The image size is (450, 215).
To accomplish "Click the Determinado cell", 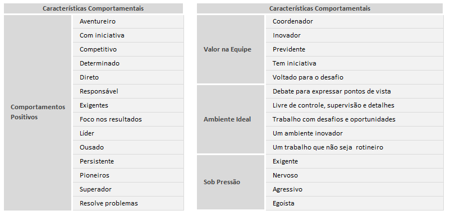I will tap(128, 64).
